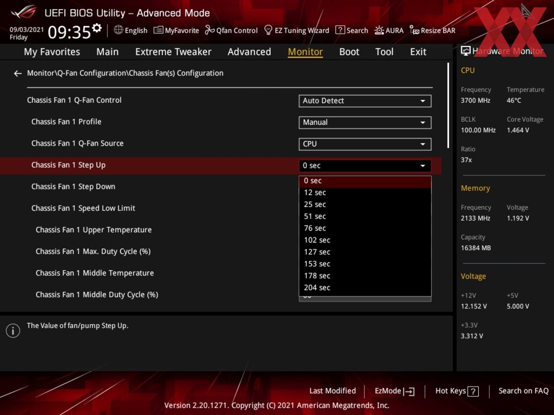This screenshot has height=415, width=554.
Task: Click the Resize BAR icon
Action: point(414,30)
